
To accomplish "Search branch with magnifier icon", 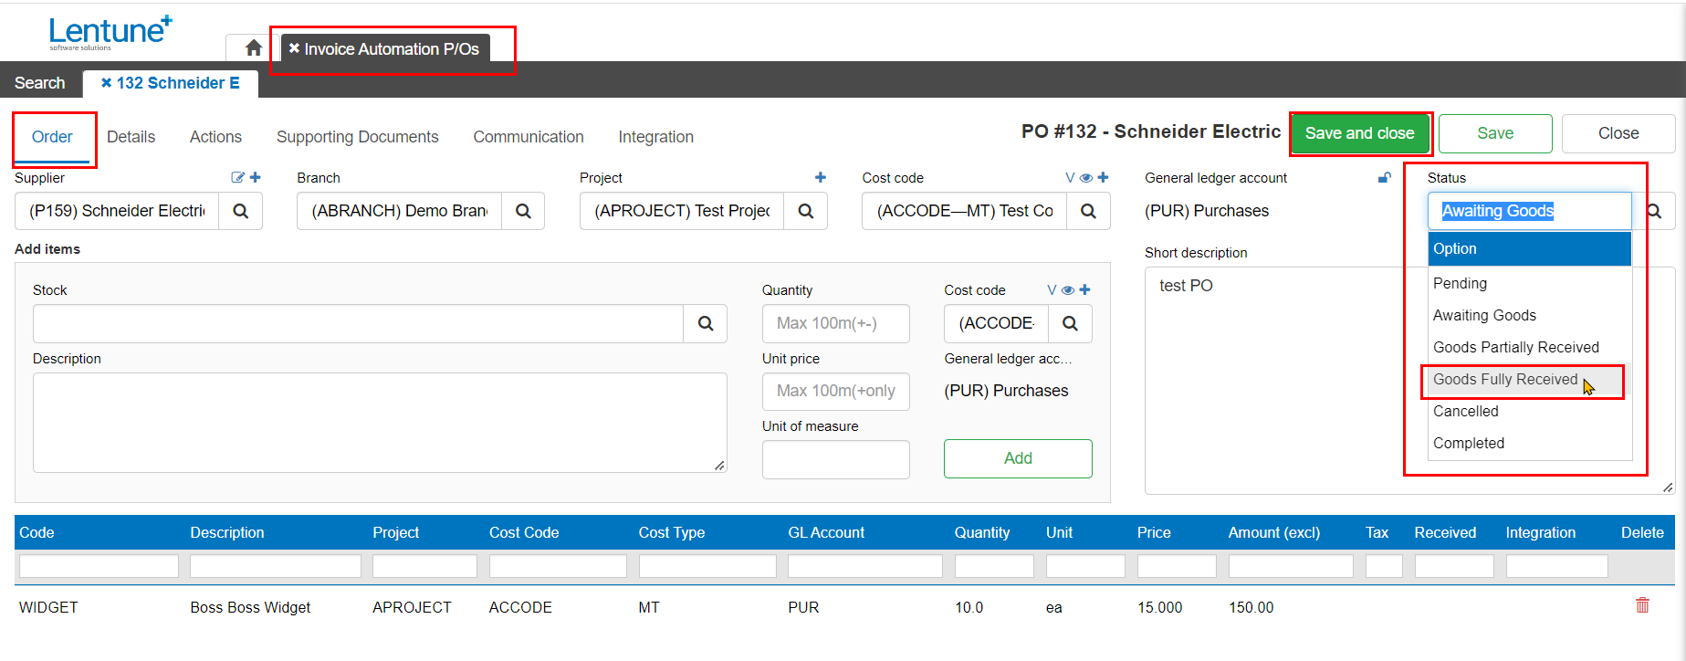I will 523,211.
